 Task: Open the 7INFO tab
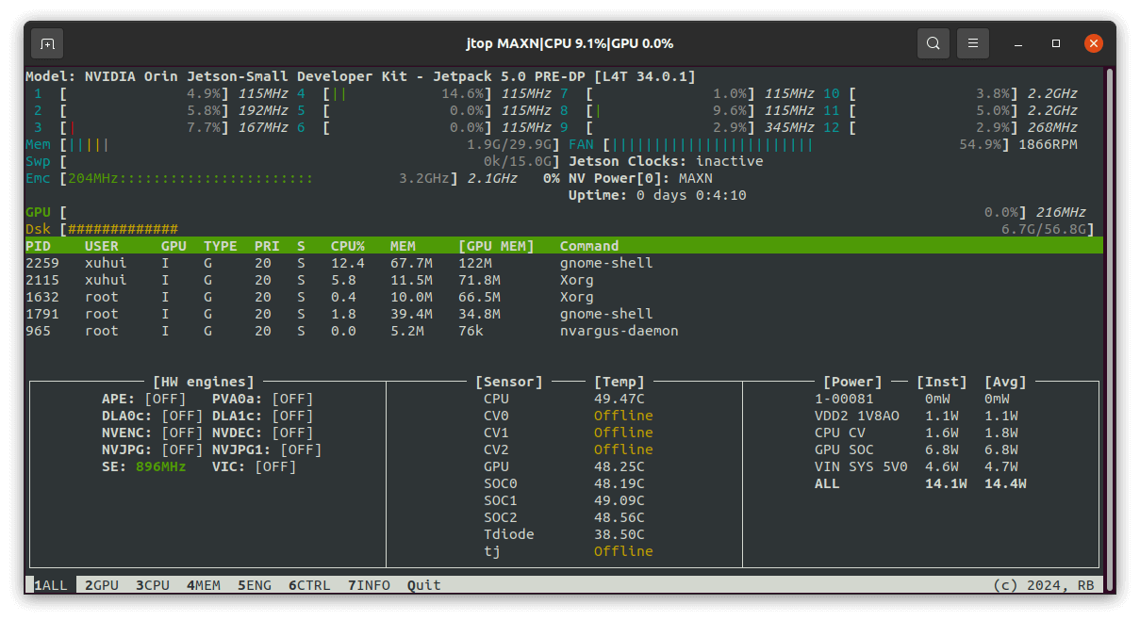(x=369, y=585)
